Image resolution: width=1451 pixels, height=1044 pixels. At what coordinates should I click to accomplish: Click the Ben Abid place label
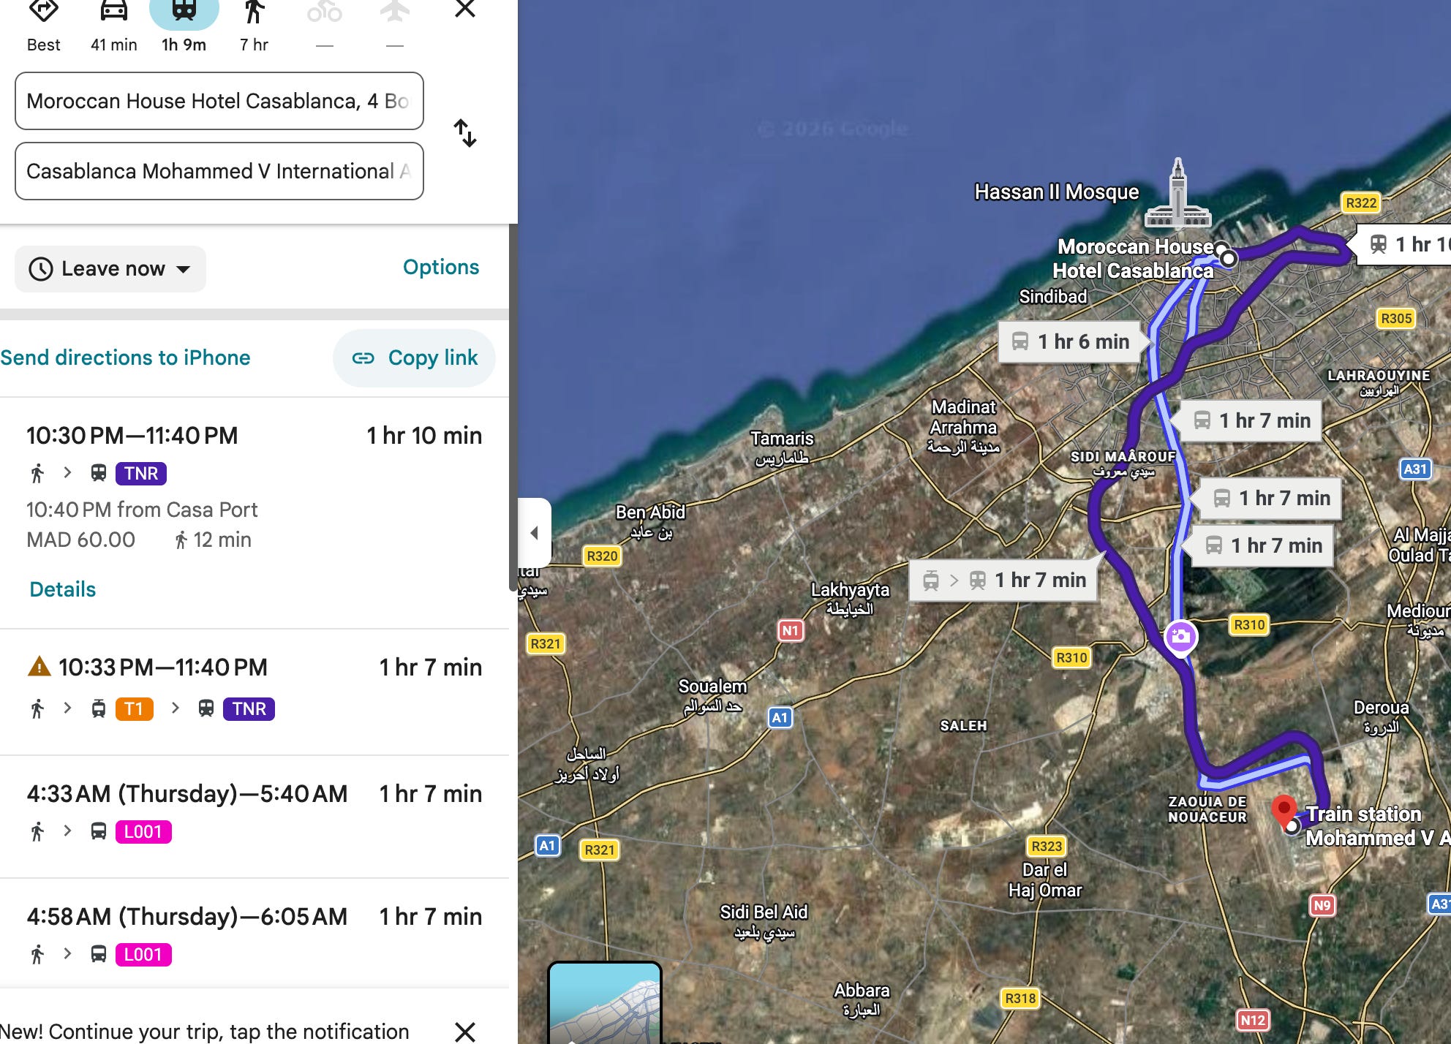650,522
